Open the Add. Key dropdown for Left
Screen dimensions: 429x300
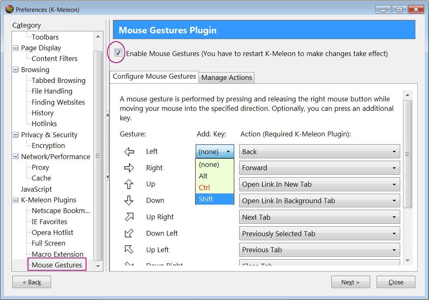(x=215, y=152)
